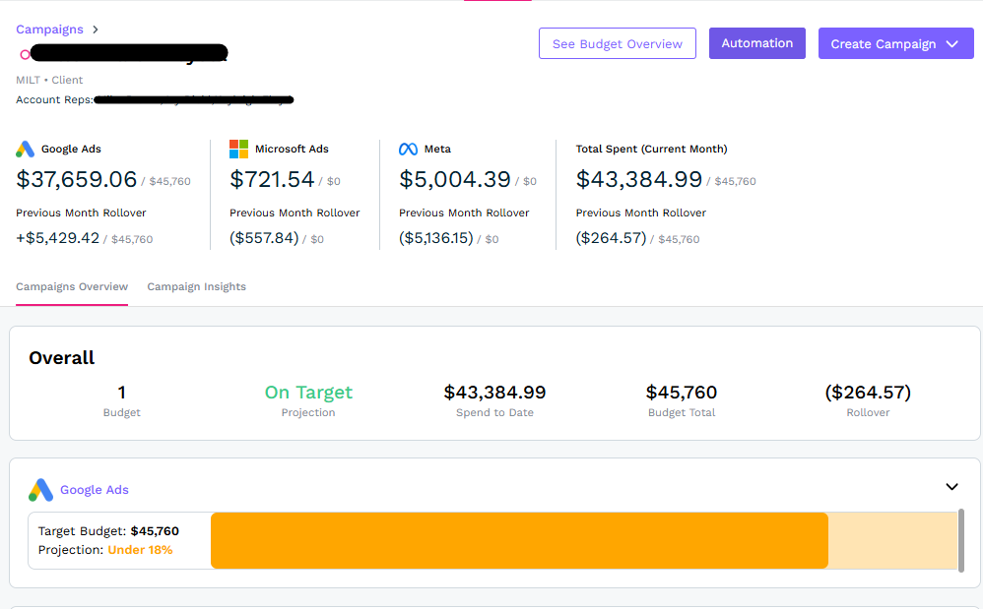Open the Google Ads section link
This screenshot has height=609, width=983.
(95, 490)
